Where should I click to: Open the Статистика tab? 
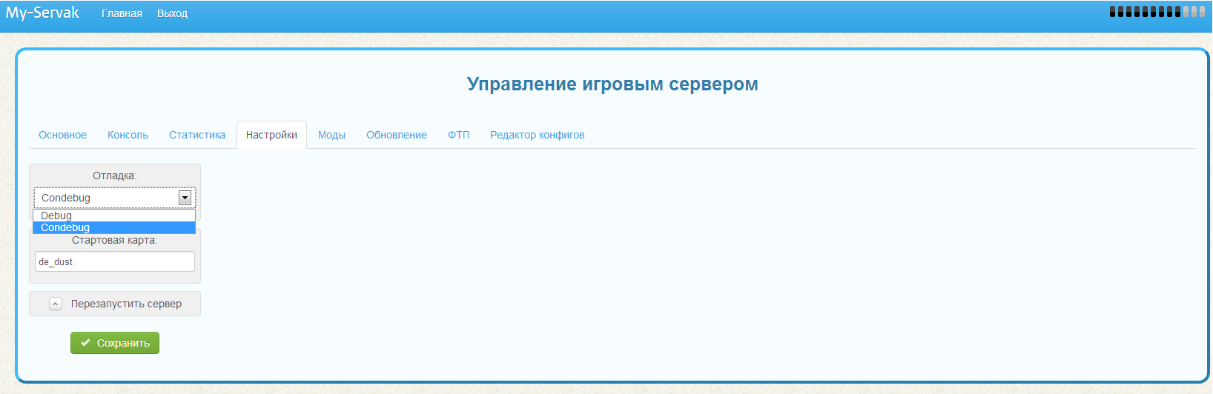tap(197, 135)
